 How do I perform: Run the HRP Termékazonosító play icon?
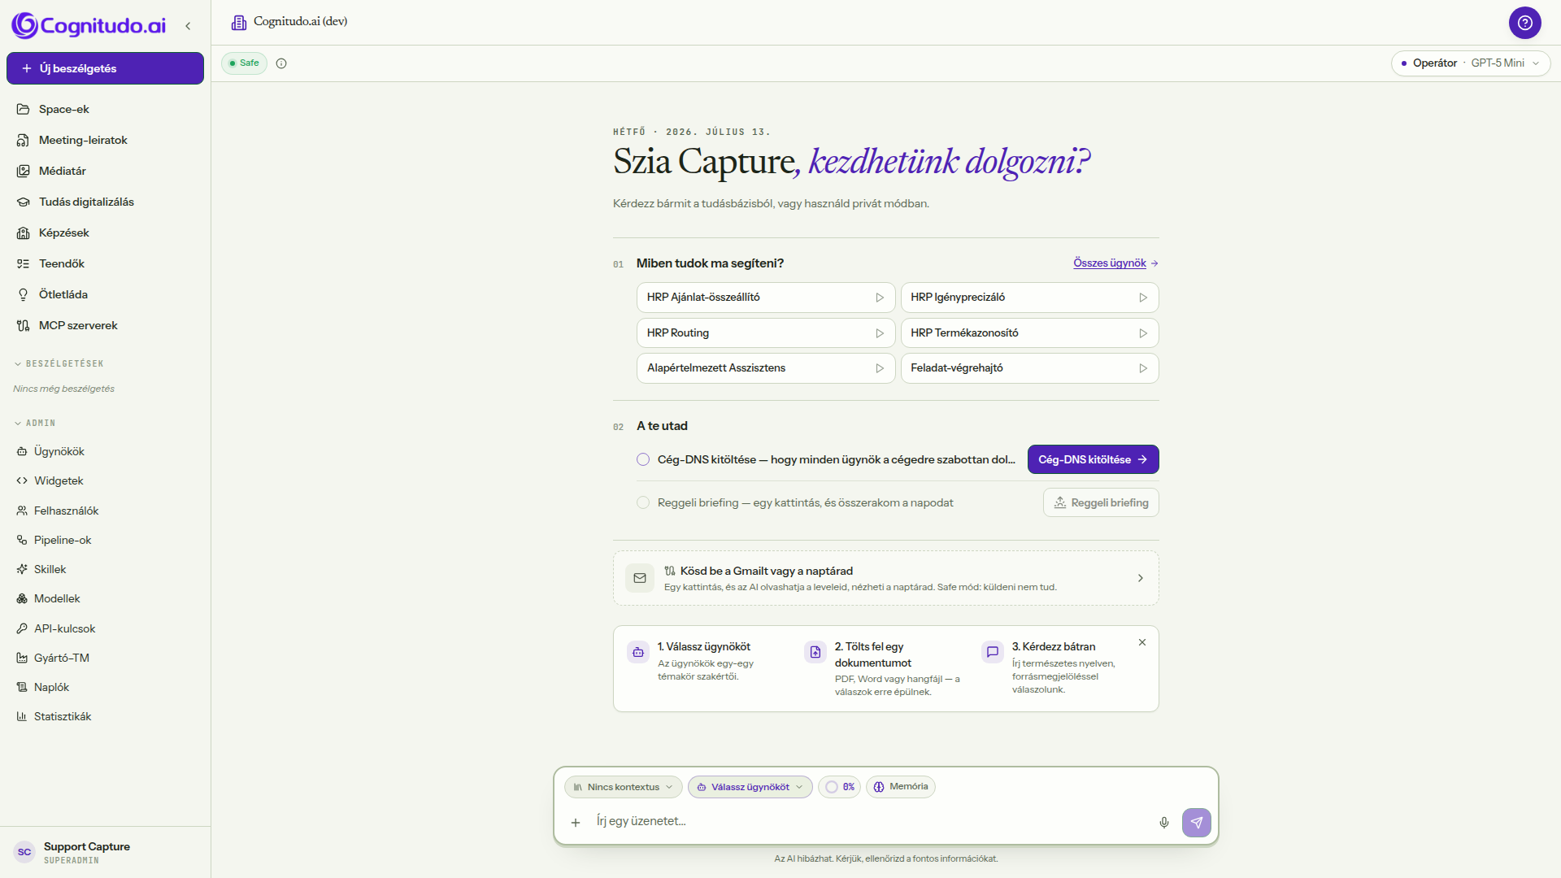point(1142,333)
